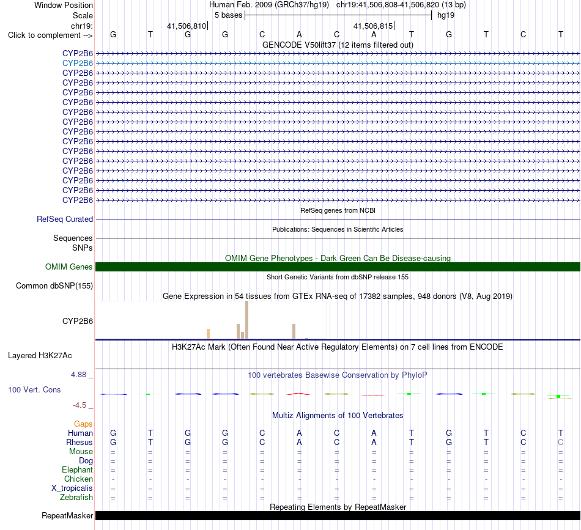Screen dimensions: 581x530
Task: Click the 4.88 PhyloP upper scale value
Action: (x=78, y=375)
